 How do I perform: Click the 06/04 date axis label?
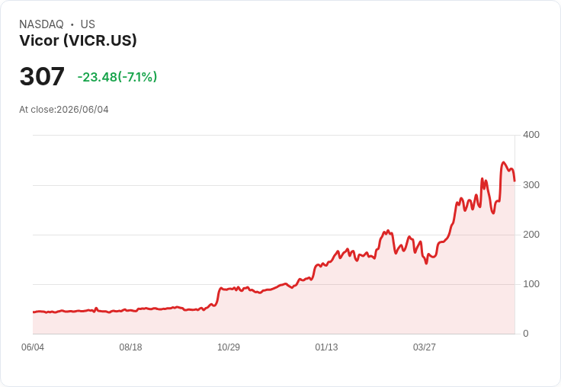(x=33, y=347)
